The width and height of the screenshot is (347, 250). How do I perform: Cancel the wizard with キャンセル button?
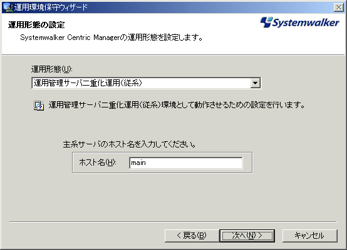[310, 236]
